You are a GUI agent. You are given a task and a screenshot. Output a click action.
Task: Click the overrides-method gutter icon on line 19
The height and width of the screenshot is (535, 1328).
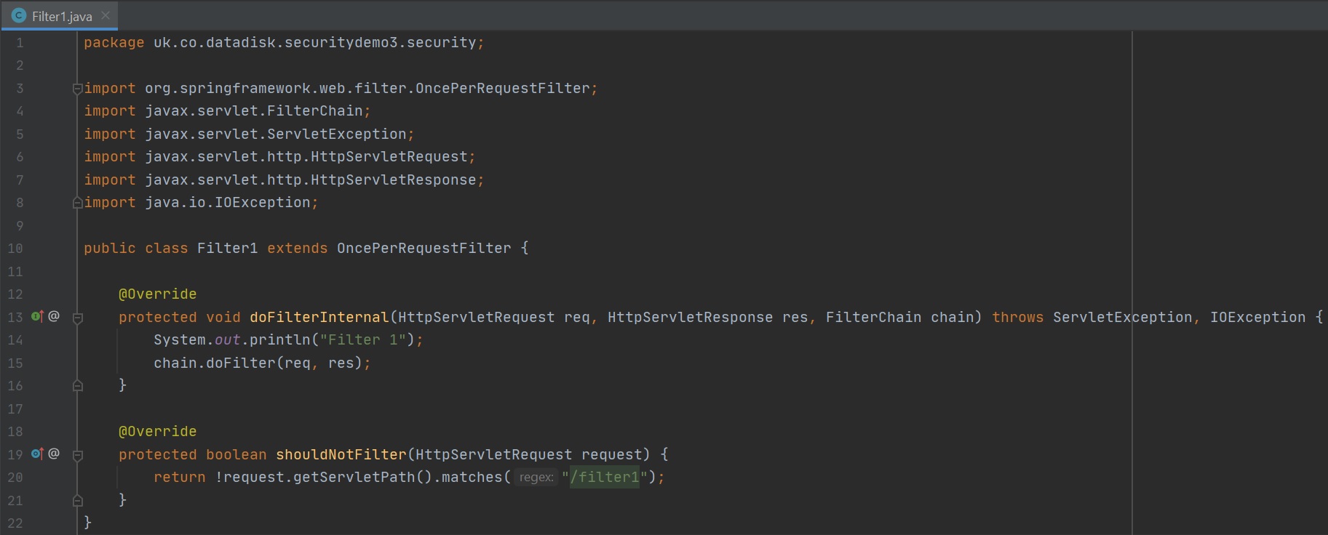(x=37, y=454)
